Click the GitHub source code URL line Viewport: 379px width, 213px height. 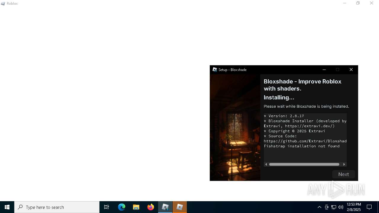point(305,141)
